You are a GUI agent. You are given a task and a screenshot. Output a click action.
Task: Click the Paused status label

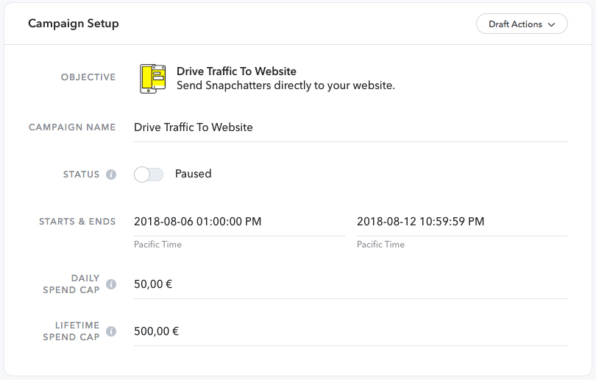pos(193,174)
